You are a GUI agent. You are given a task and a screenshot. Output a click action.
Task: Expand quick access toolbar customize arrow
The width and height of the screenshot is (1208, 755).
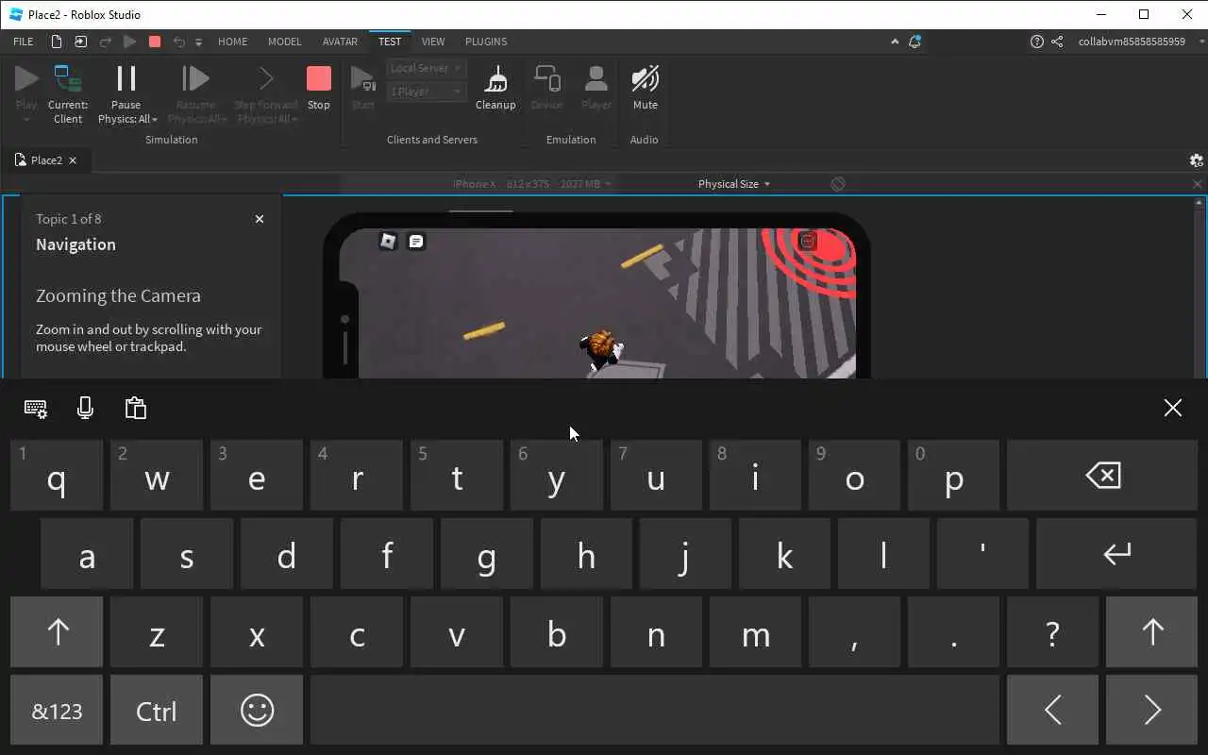click(198, 42)
